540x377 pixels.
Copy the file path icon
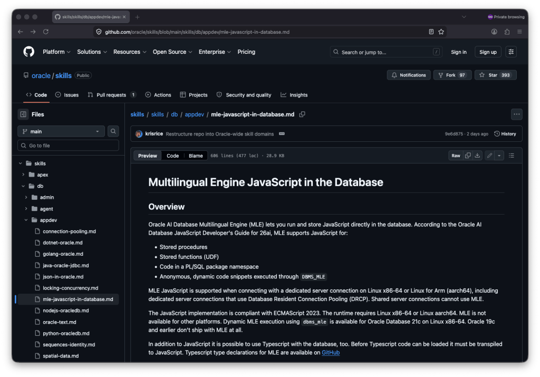pos(302,114)
